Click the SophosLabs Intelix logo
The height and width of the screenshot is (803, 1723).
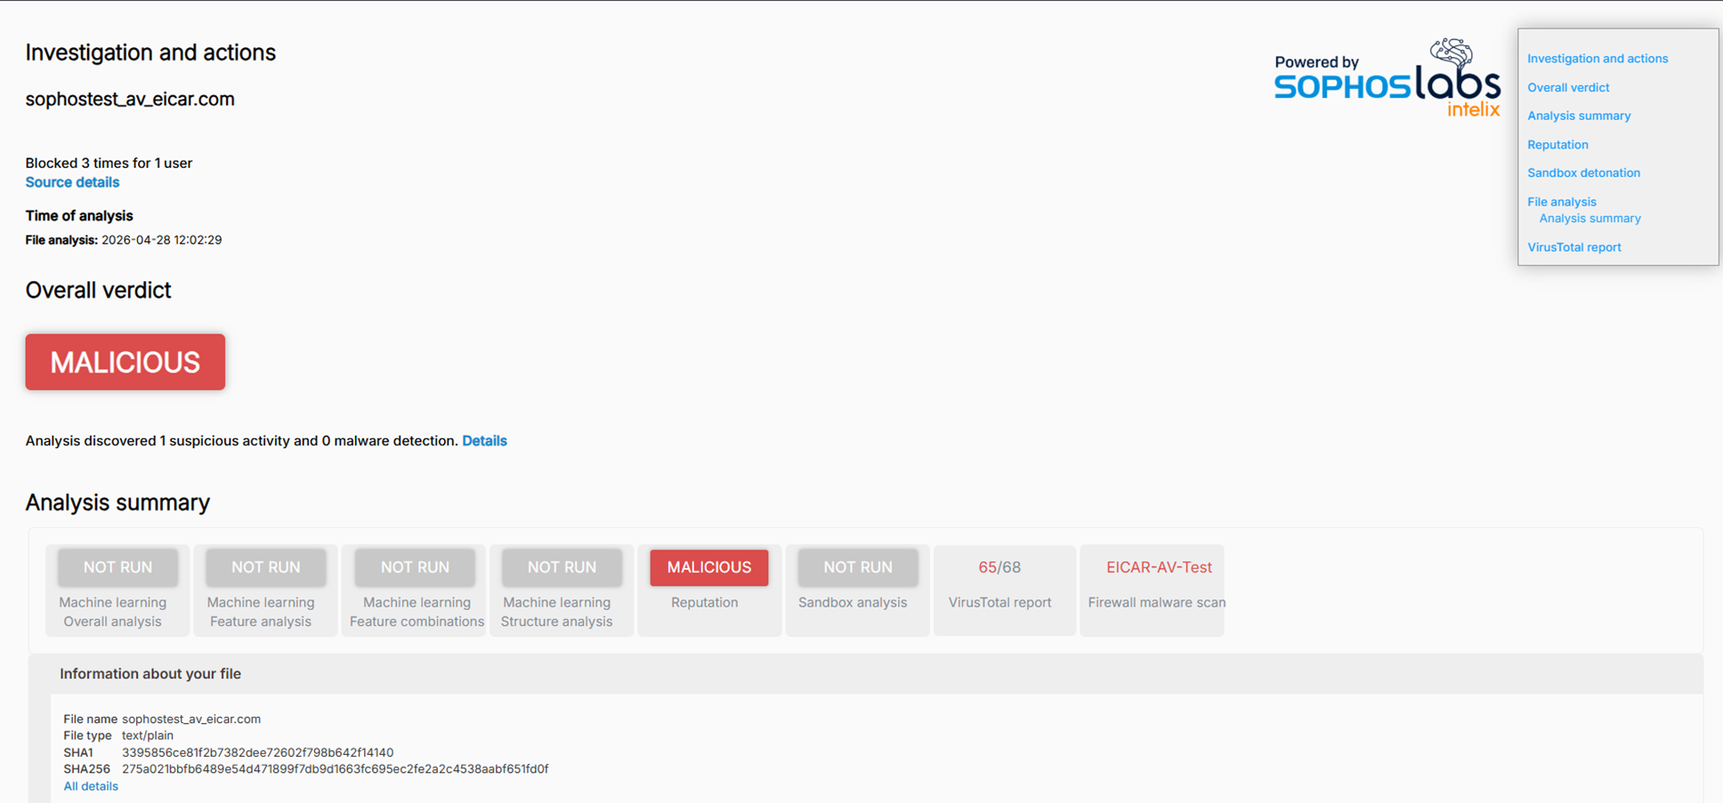point(1387,77)
